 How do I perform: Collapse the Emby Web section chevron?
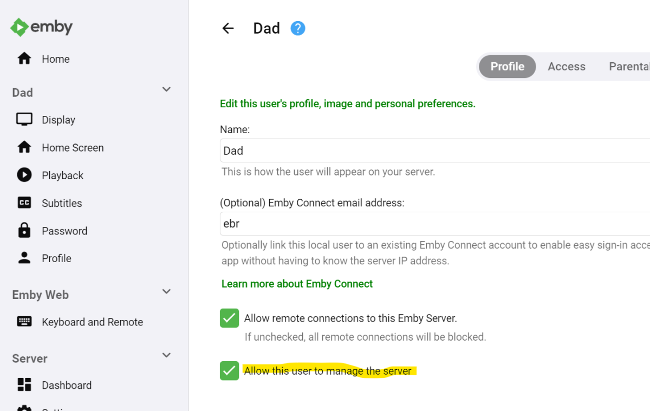(x=167, y=292)
